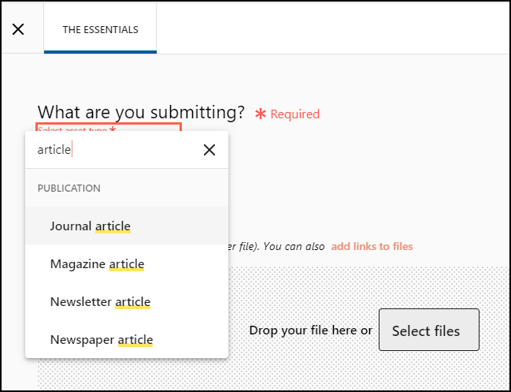Click the search field containing "article"
The height and width of the screenshot is (392, 511).
point(110,150)
